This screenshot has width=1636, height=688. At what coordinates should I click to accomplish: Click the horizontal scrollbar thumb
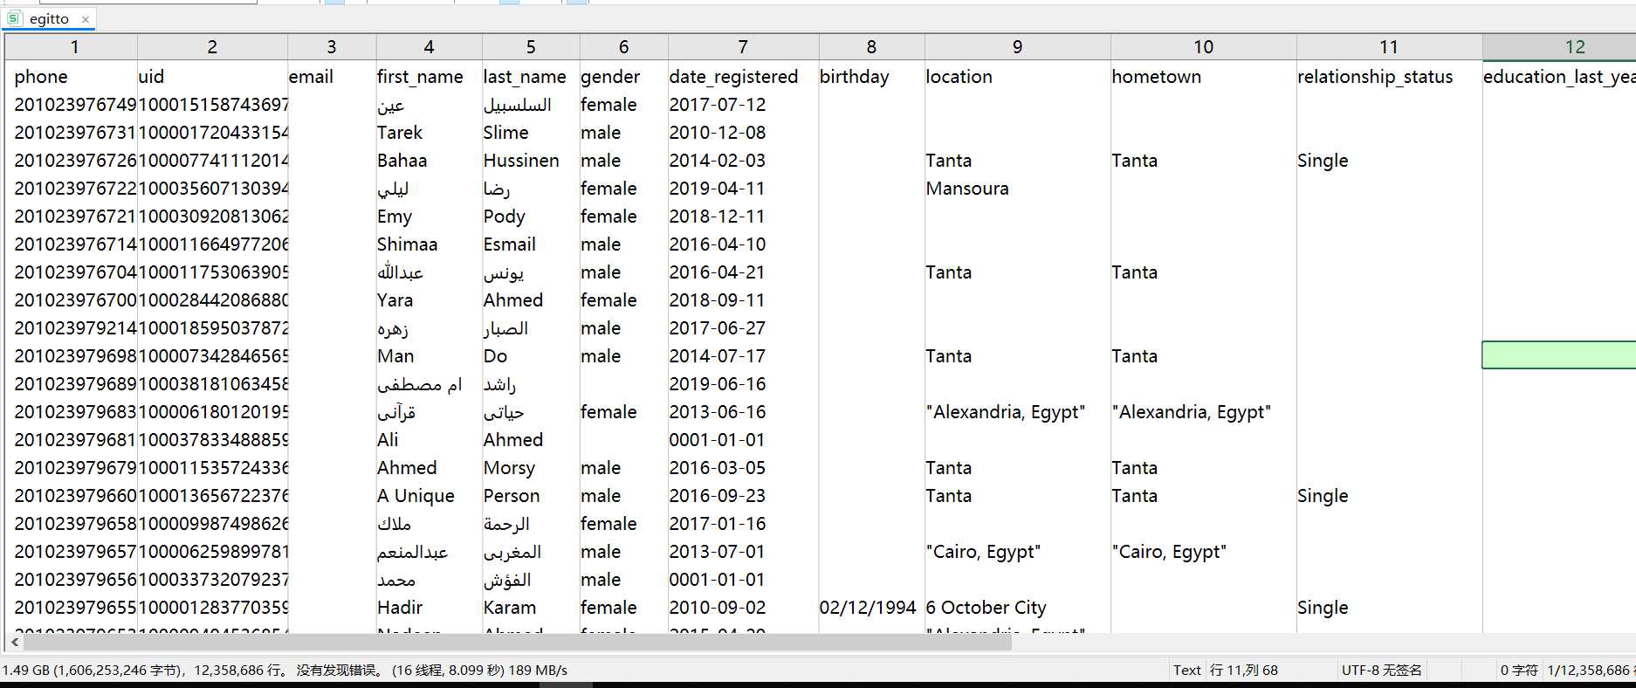coord(518,643)
